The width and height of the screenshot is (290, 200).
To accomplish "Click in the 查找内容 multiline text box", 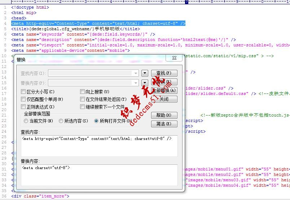I will [99, 146].
